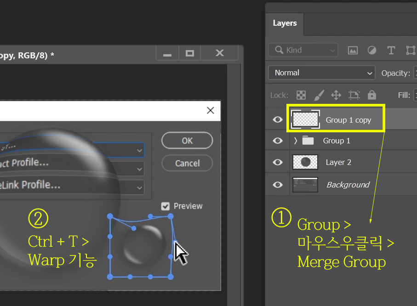Open the blend mode dropdown showing Normal

pyautogui.click(x=321, y=73)
